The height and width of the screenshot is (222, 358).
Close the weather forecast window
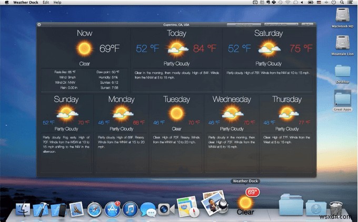pos(39,24)
